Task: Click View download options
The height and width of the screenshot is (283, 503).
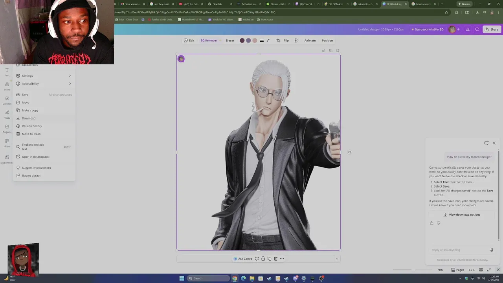Action: (462, 215)
